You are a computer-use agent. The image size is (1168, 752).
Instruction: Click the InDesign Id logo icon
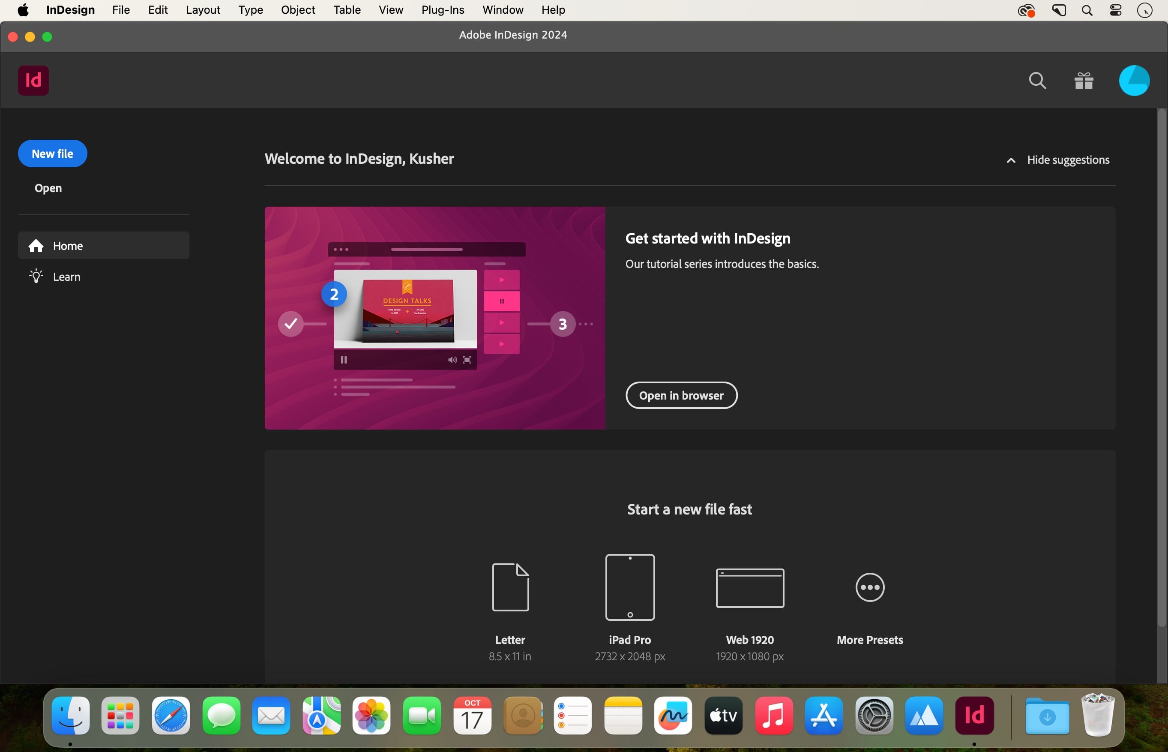[x=33, y=81]
